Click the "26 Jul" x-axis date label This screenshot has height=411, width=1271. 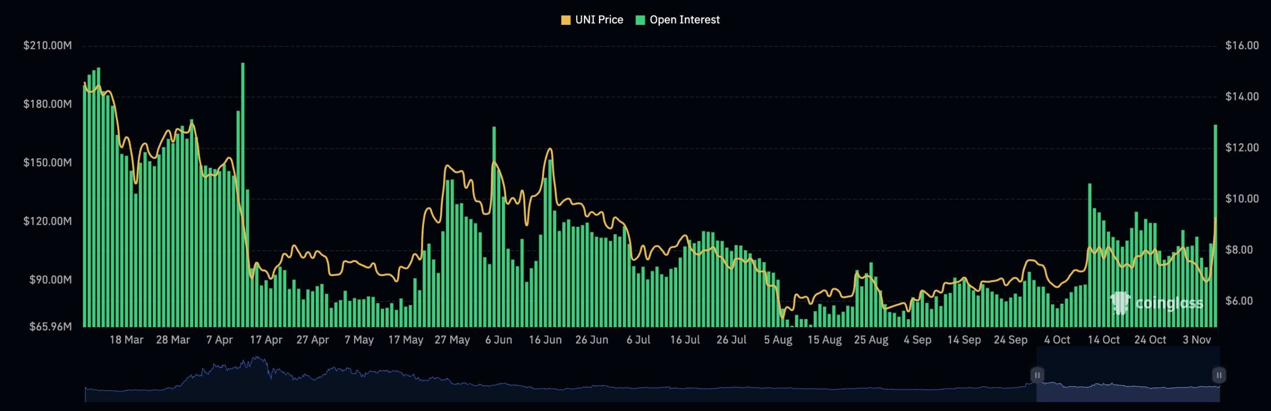point(731,340)
